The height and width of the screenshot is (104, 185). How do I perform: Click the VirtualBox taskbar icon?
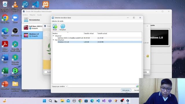pyautogui.click(x=128, y=101)
